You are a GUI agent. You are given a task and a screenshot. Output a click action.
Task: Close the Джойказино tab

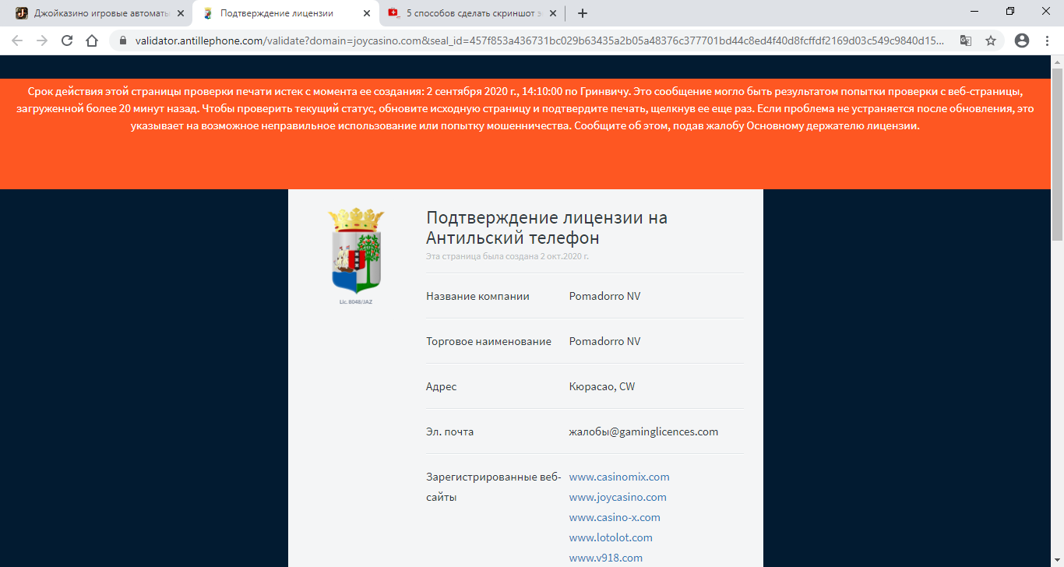point(181,13)
